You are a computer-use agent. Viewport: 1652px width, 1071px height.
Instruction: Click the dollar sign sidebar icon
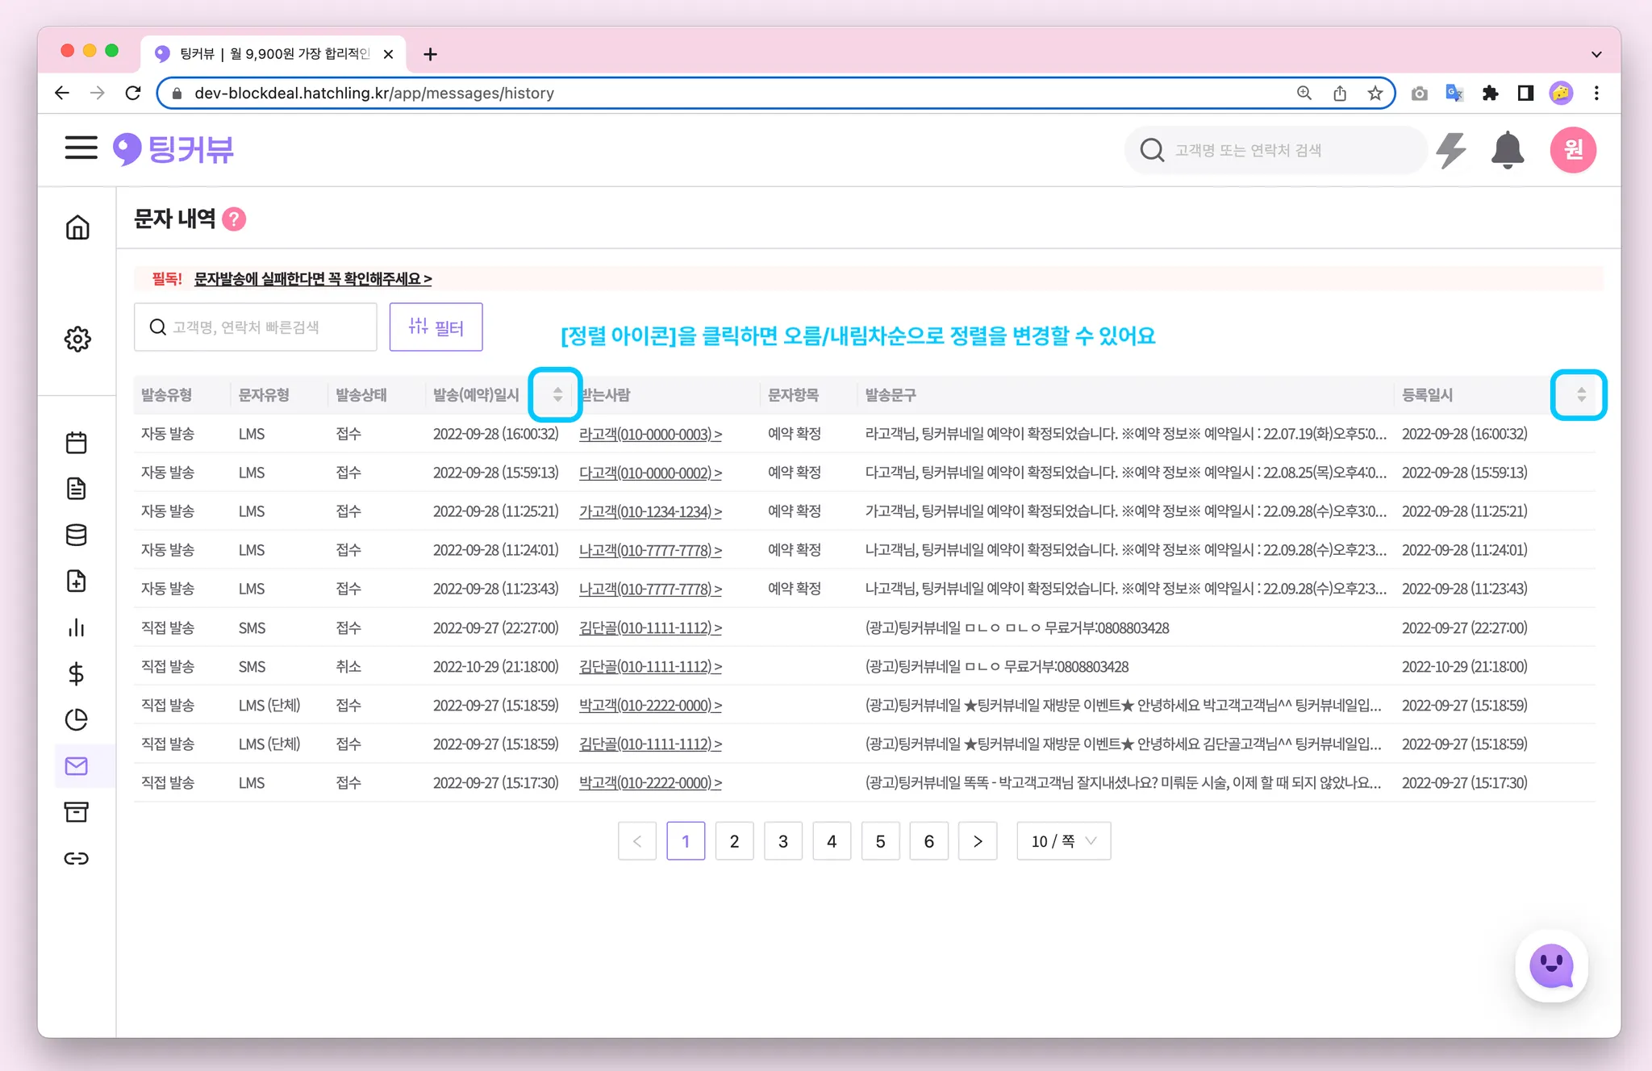pyautogui.click(x=77, y=673)
